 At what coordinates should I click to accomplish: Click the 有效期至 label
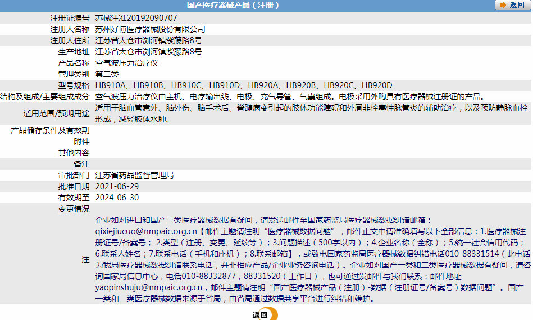pos(74,198)
